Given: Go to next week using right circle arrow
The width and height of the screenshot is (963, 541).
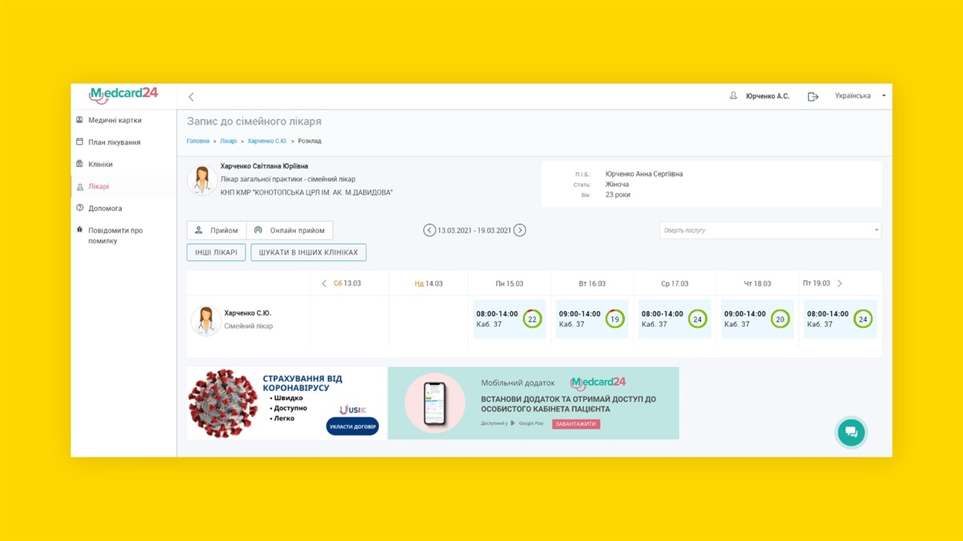Looking at the screenshot, I should pyautogui.click(x=520, y=230).
